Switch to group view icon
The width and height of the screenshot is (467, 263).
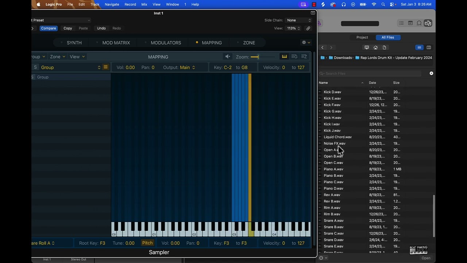(x=294, y=57)
